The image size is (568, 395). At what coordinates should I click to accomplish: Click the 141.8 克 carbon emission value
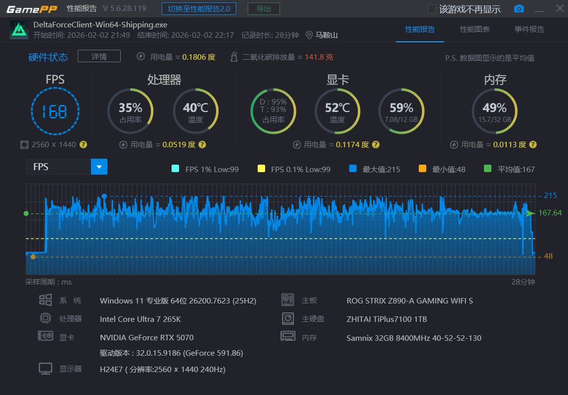click(x=319, y=57)
